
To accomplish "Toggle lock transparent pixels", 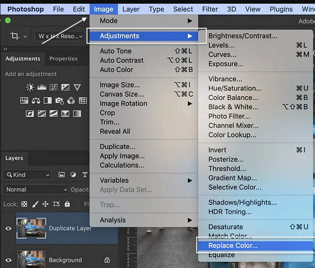I will [24, 204].
